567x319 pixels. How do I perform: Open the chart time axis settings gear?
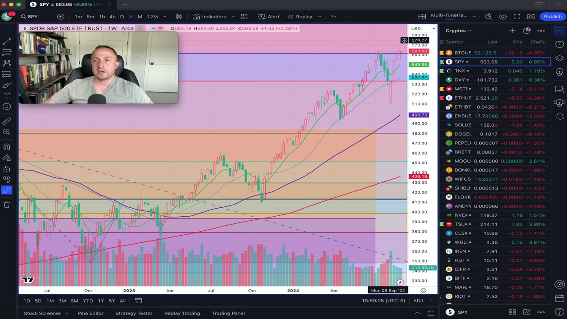pos(423,291)
